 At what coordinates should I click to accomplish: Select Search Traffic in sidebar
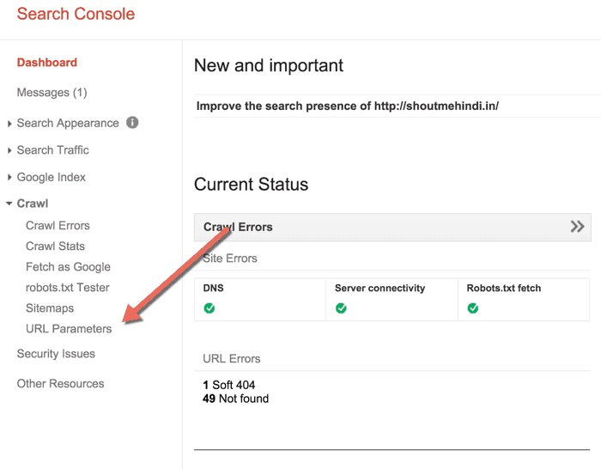pyautogui.click(x=53, y=150)
